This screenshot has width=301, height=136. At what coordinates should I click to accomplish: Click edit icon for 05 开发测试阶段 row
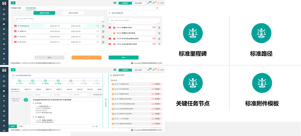[98, 26]
